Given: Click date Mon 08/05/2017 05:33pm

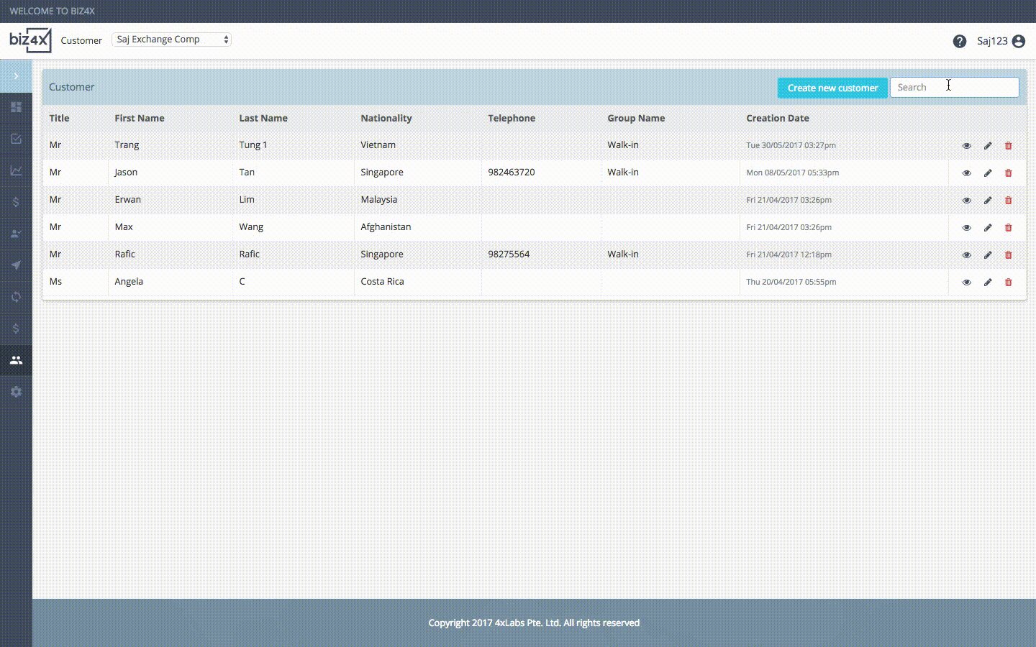Looking at the screenshot, I should pos(792,173).
